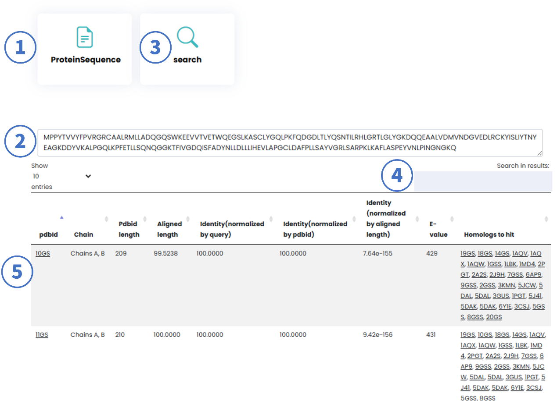
Task: Open homolog 5JCW in the 10GS row
Action: pos(527,285)
